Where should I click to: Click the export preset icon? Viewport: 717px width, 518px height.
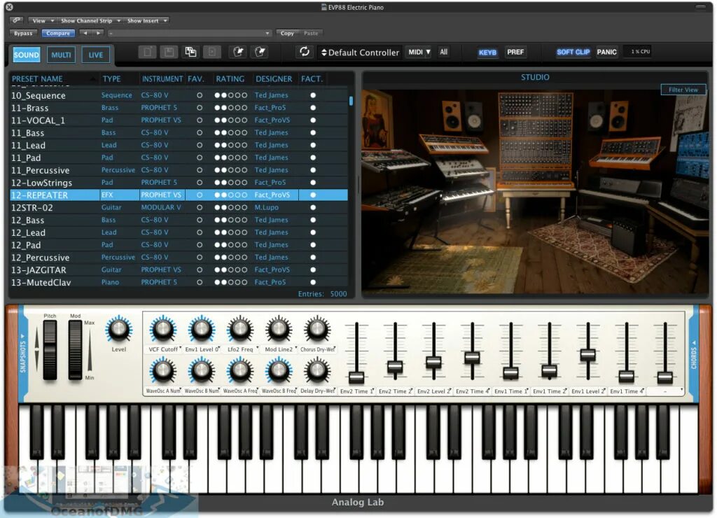(x=260, y=52)
